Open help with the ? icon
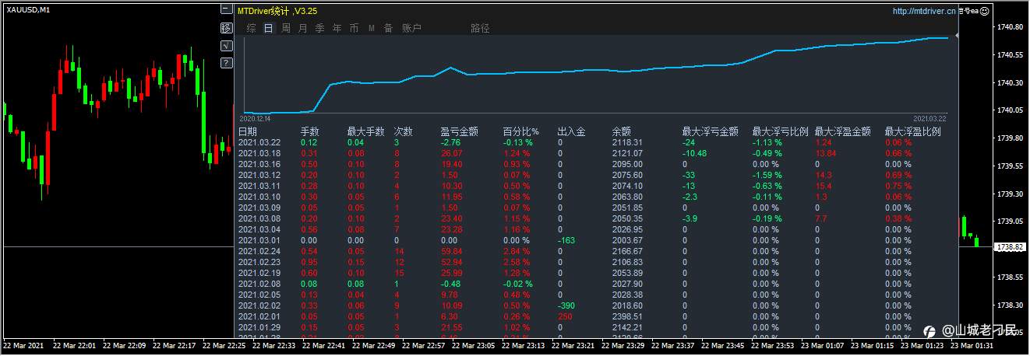This screenshot has width=1030, height=356. tap(226, 63)
